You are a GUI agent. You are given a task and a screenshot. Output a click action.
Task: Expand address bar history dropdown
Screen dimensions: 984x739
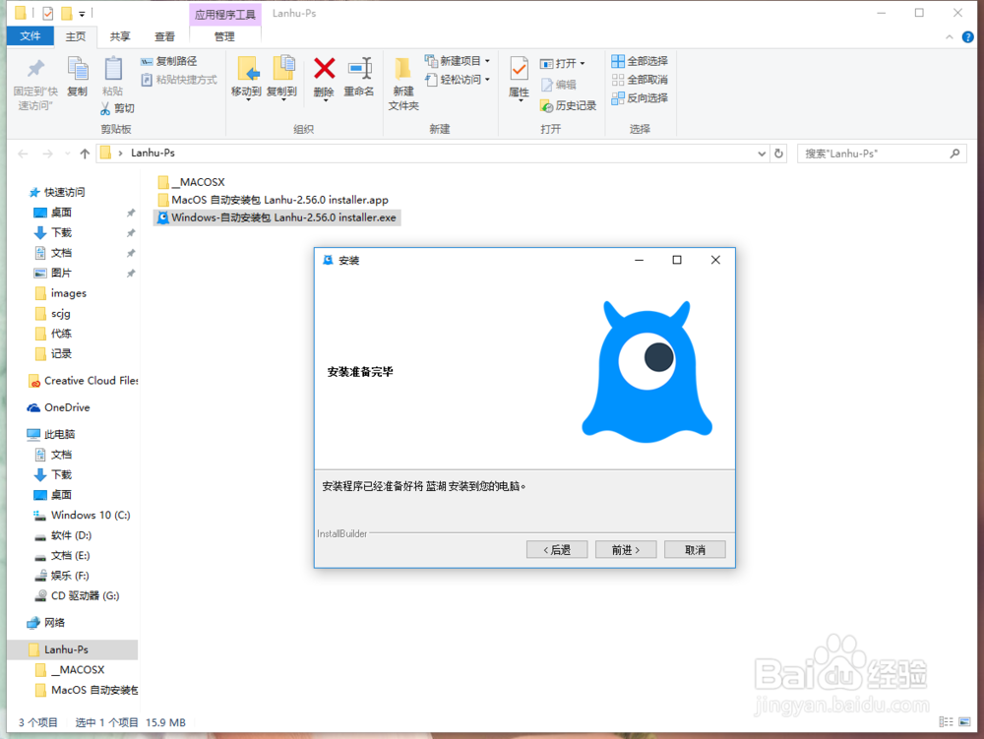click(762, 154)
